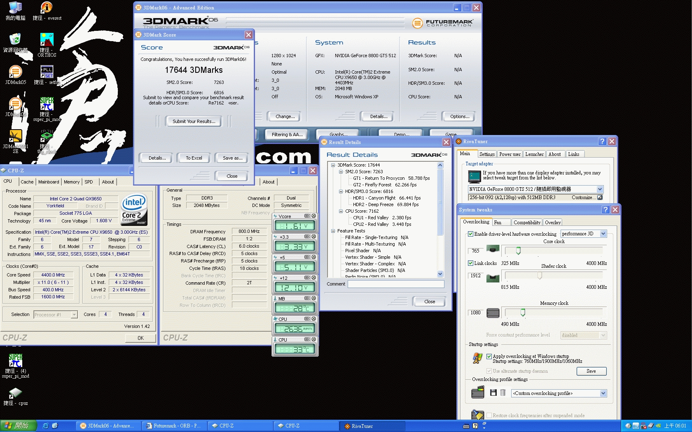Close the MB temperature gadget
The height and width of the screenshot is (432, 692).
313,298
